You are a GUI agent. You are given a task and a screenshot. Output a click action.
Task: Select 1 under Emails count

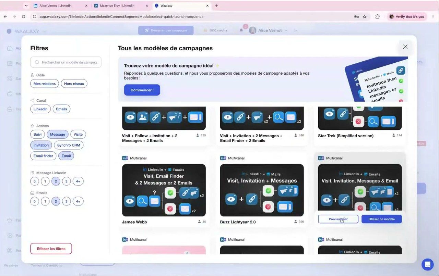45,201
